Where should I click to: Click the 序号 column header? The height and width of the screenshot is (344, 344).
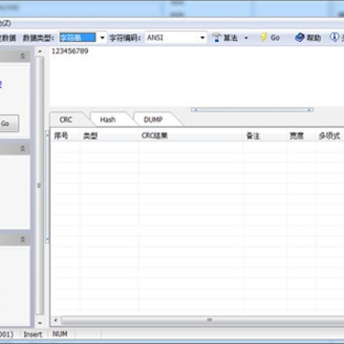tap(65, 136)
